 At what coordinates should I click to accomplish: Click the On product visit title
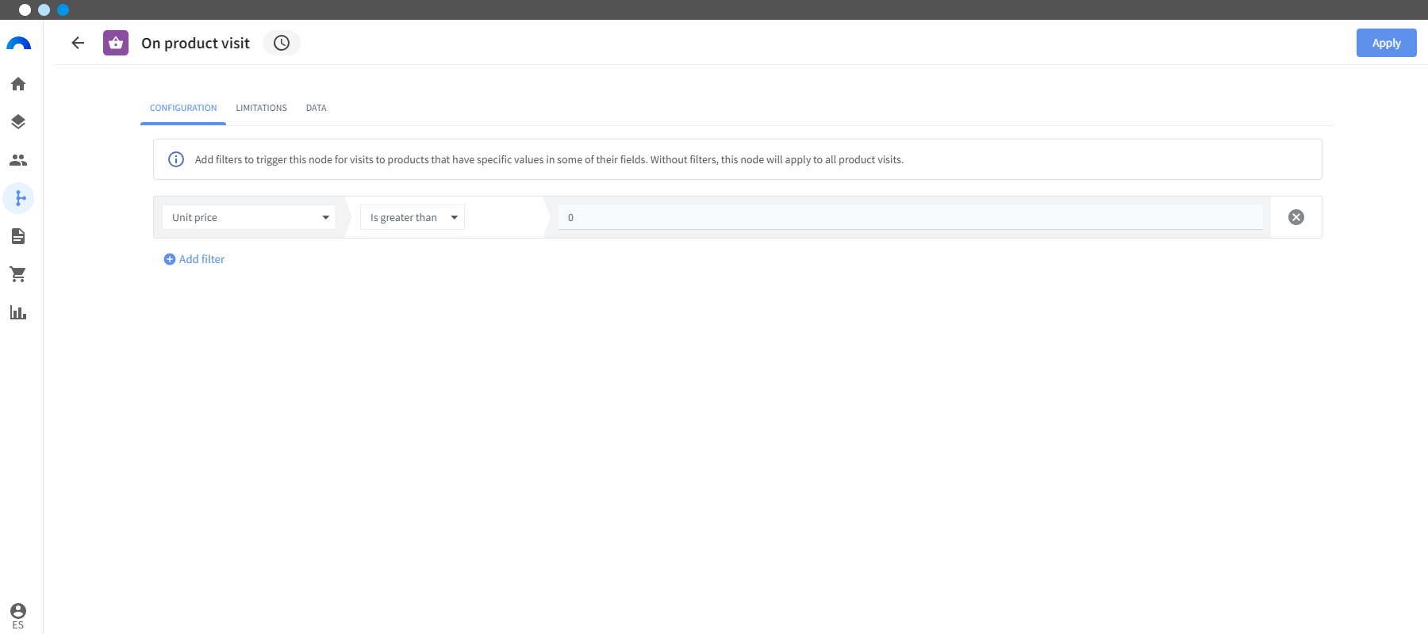195,43
